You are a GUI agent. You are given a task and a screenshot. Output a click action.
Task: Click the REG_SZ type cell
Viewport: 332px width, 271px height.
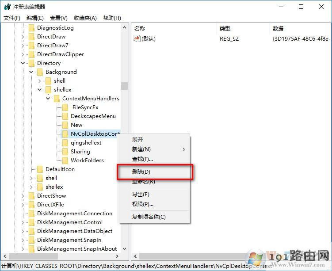click(x=229, y=39)
